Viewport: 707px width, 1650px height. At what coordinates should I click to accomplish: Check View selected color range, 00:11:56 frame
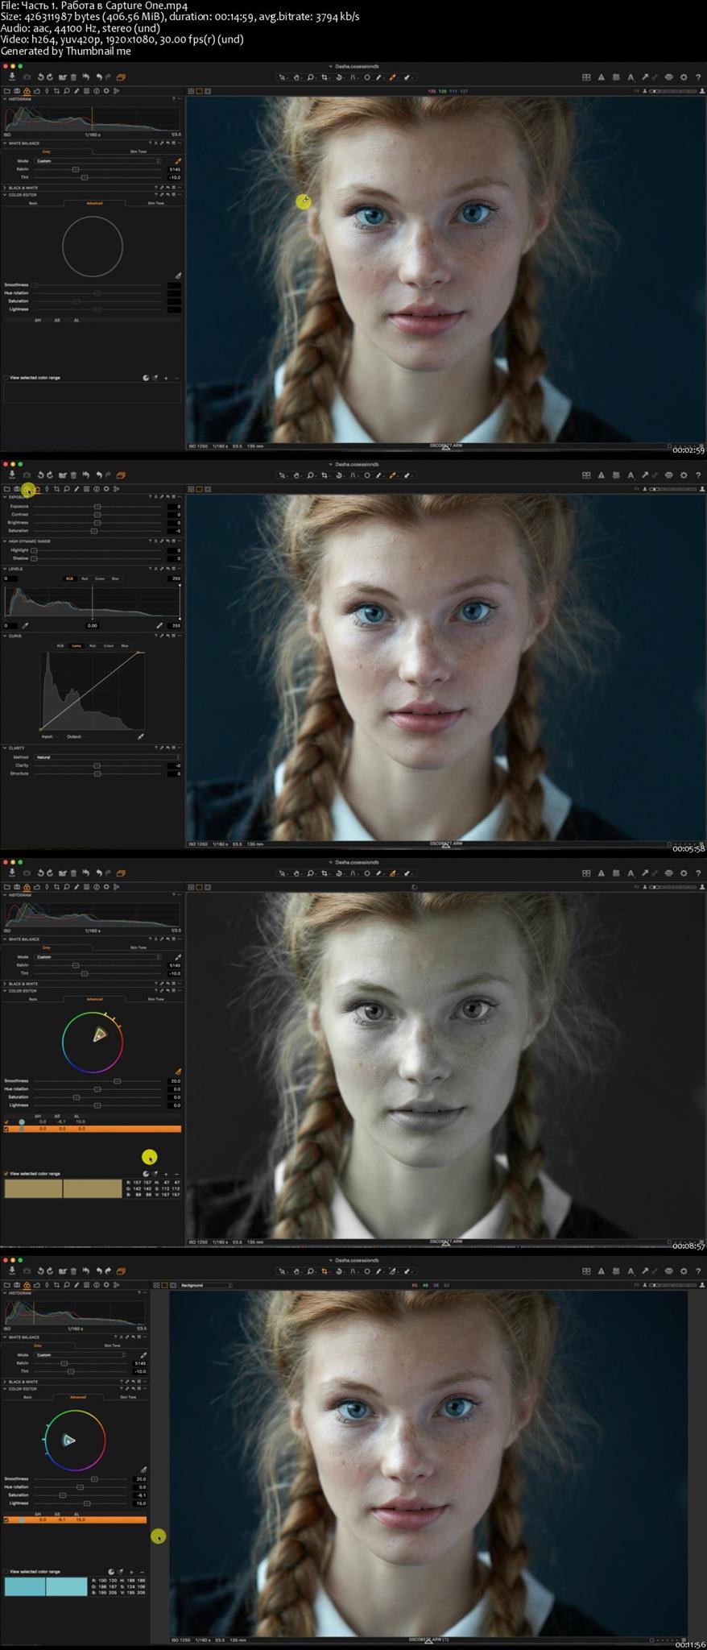tap(6, 1572)
